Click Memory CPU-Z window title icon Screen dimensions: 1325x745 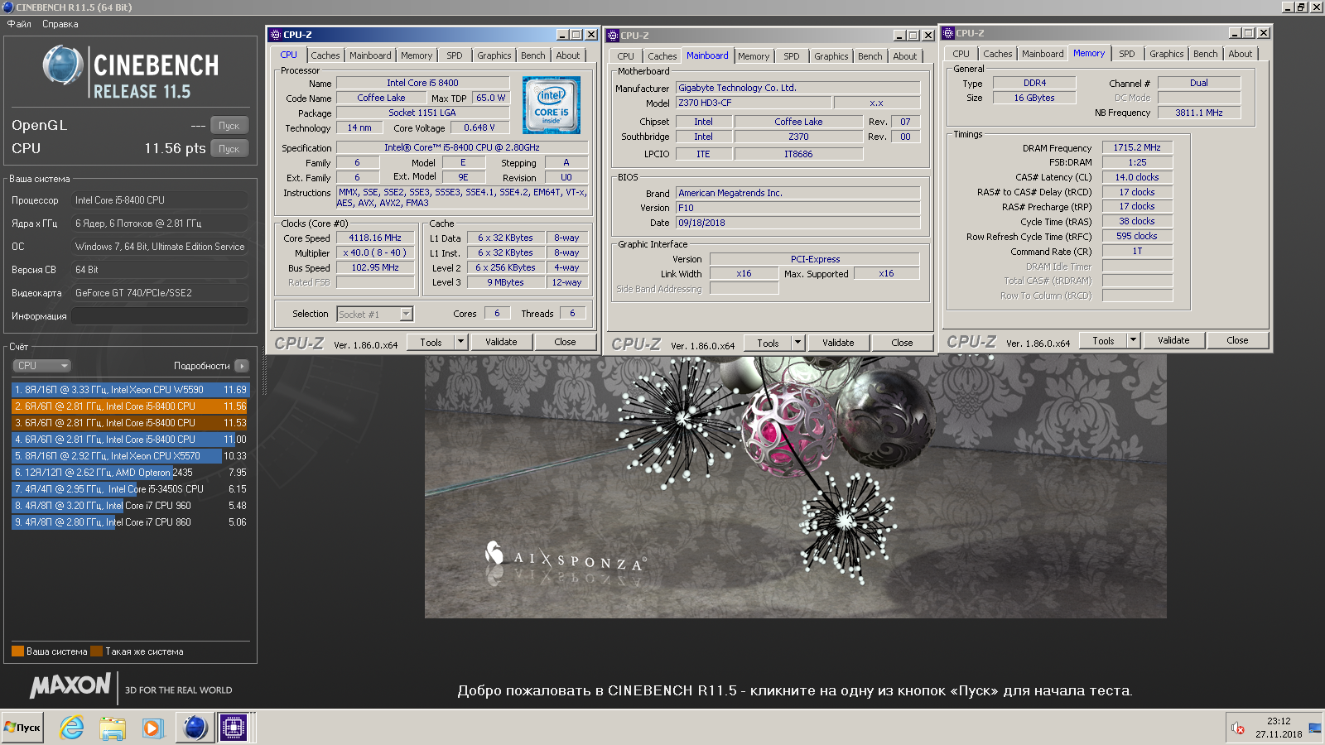(949, 33)
